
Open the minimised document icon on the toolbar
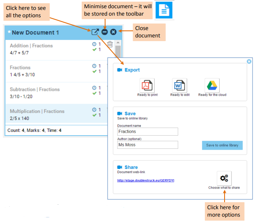[164, 10]
